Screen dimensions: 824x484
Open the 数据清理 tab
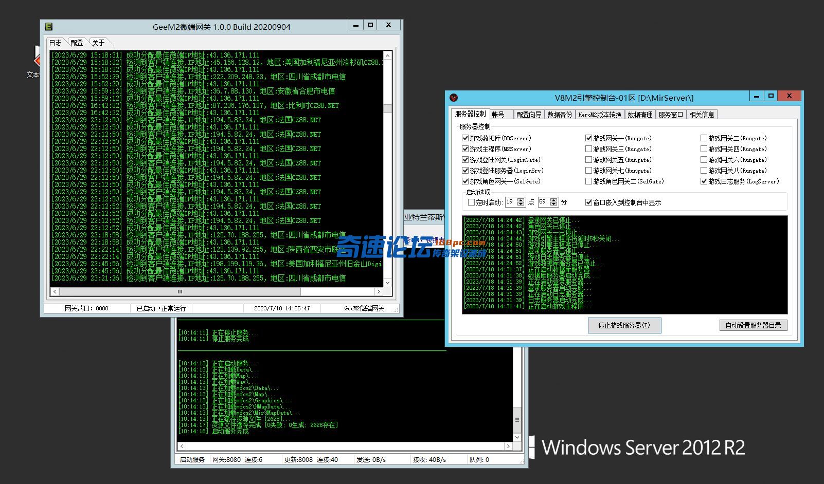640,115
